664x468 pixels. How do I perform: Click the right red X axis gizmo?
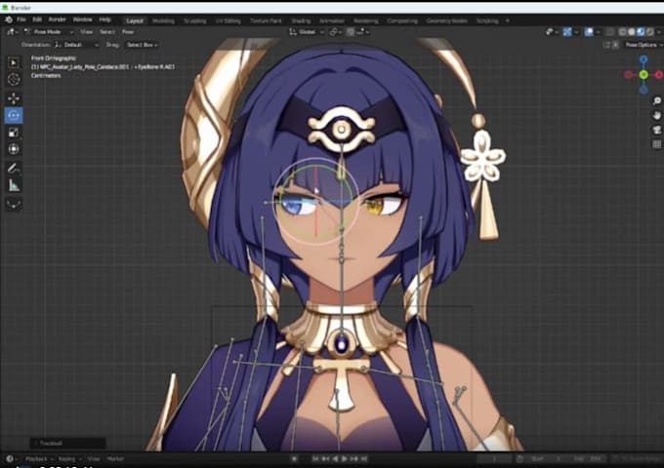click(658, 75)
